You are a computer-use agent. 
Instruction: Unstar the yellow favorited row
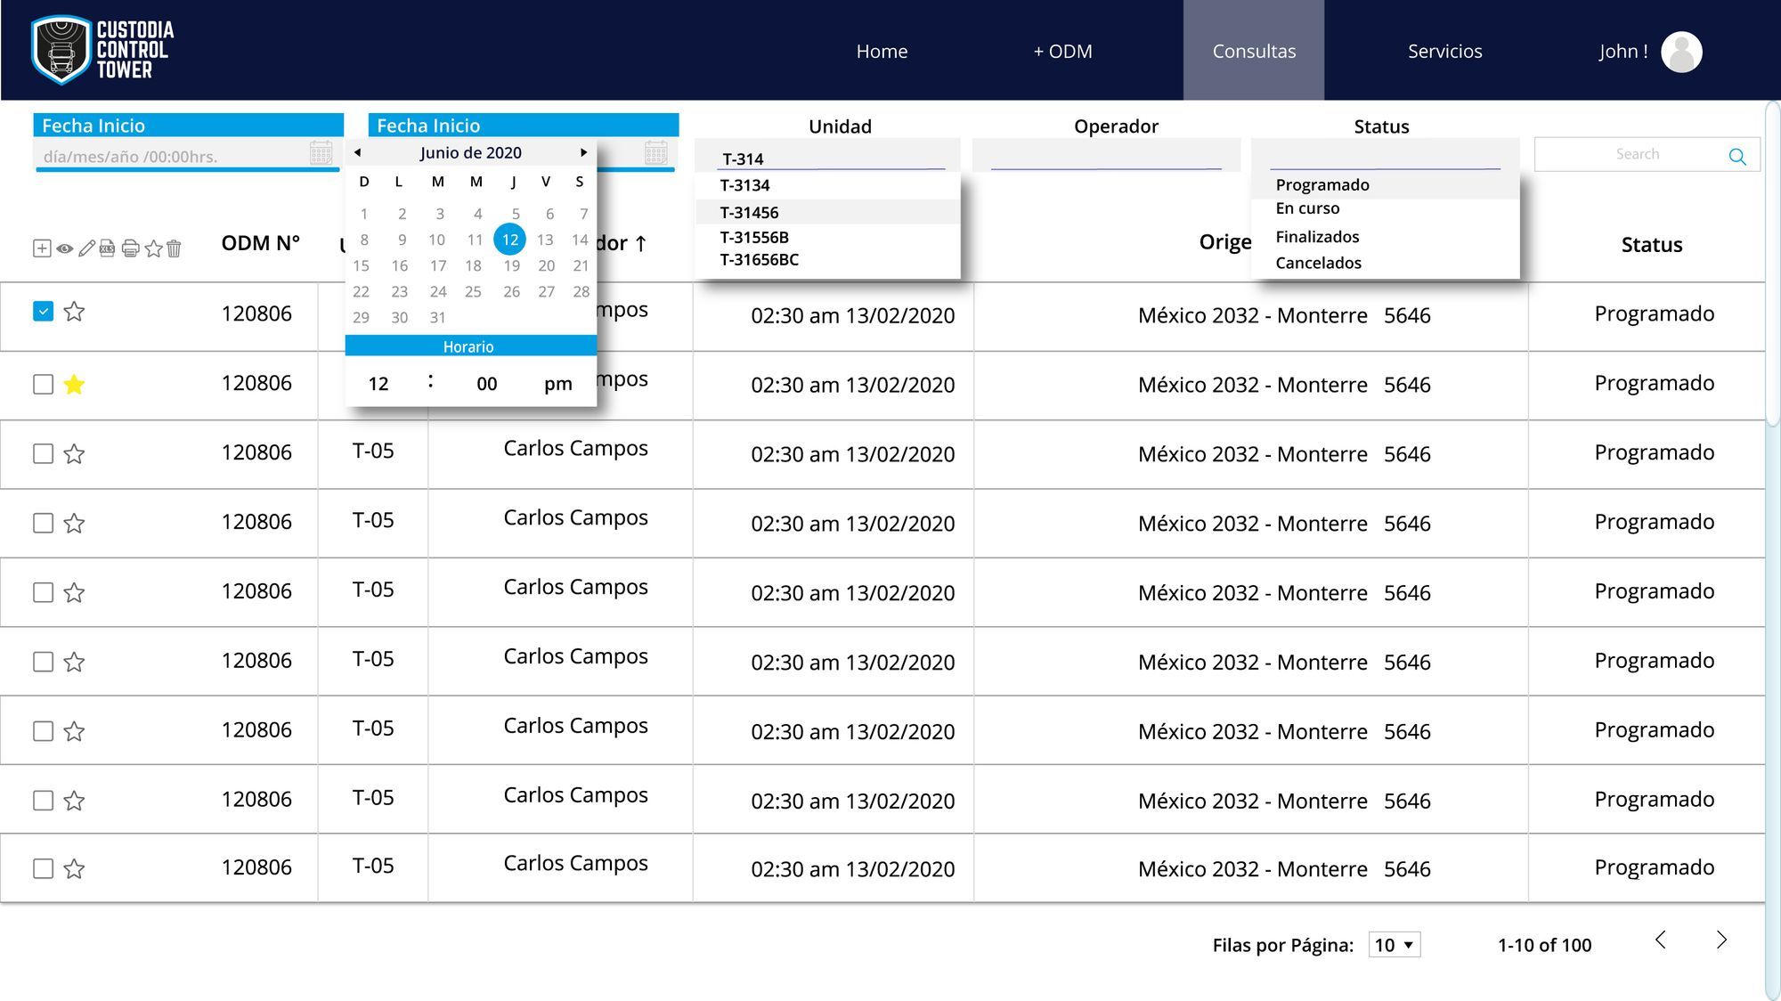(x=74, y=385)
